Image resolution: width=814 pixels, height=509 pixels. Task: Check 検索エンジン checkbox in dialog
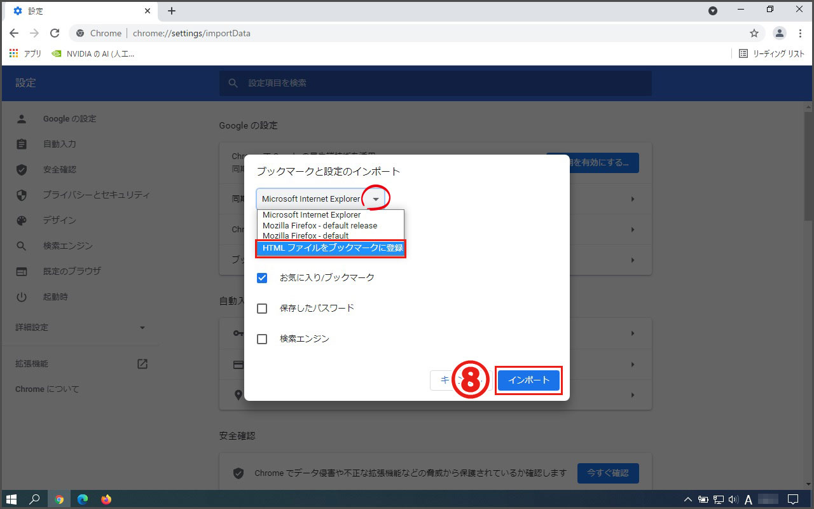point(262,339)
